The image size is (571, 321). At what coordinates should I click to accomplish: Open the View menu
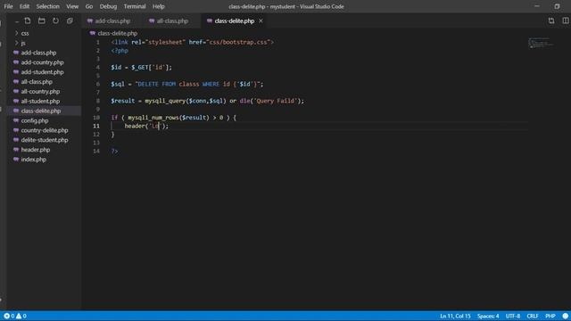pyautogui.click(x=72, y=6)
